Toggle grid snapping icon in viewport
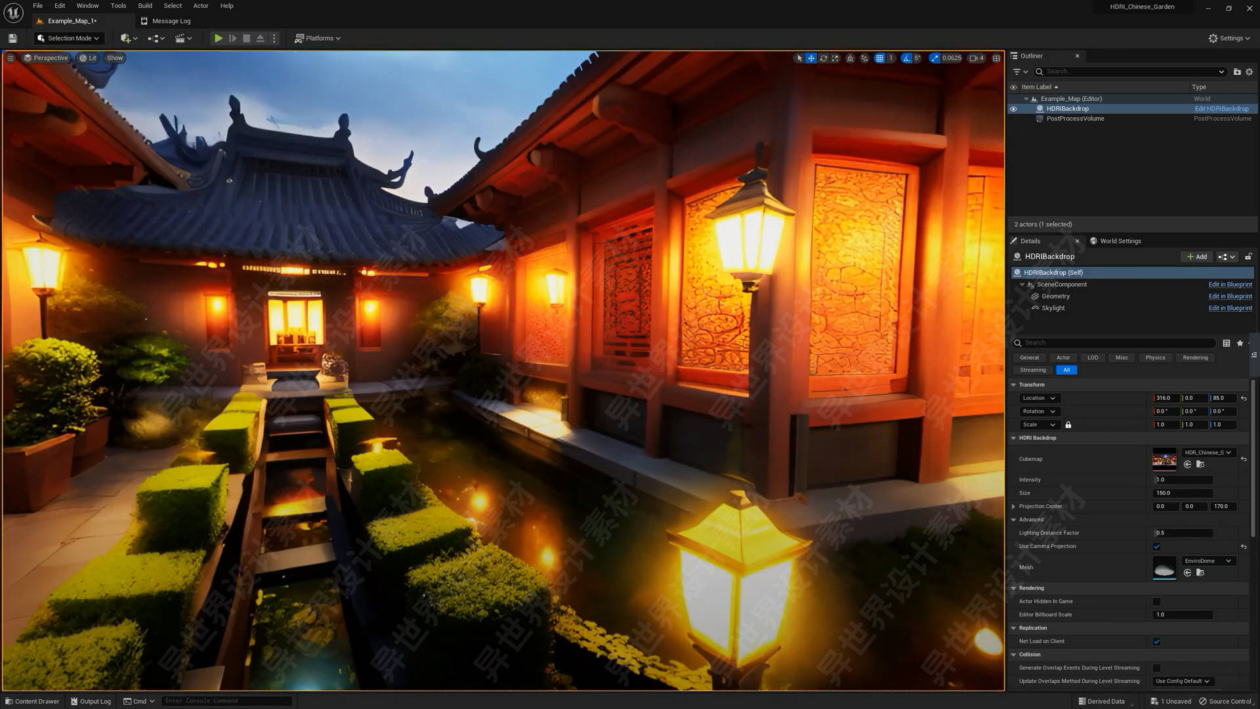The image size is (1260, 709). (x=879, y=58)
